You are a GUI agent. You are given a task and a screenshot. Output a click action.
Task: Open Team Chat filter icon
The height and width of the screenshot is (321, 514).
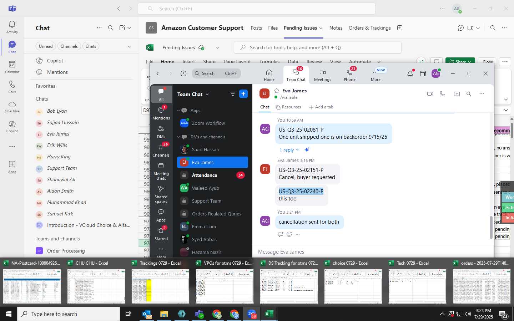click(232, 94)
